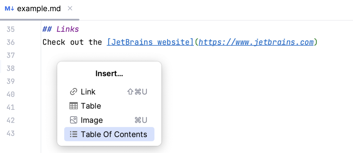Choose the Link label in the Insert popup

click(88, 92)
